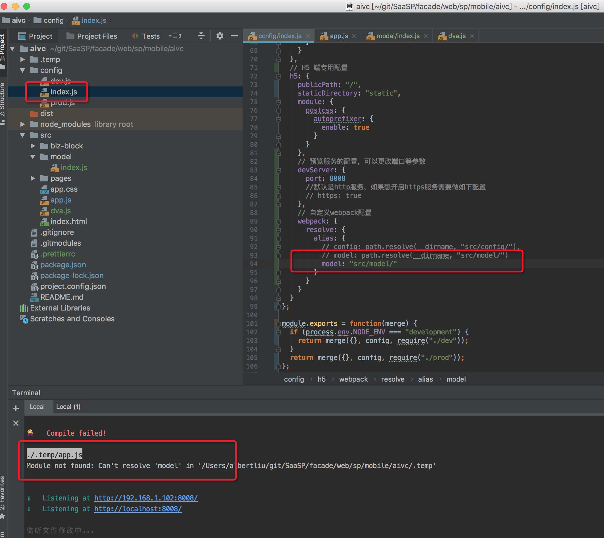Collapse the src folder tree node
The width and height of the screenshot is (604, 538).
pos(22,135)
